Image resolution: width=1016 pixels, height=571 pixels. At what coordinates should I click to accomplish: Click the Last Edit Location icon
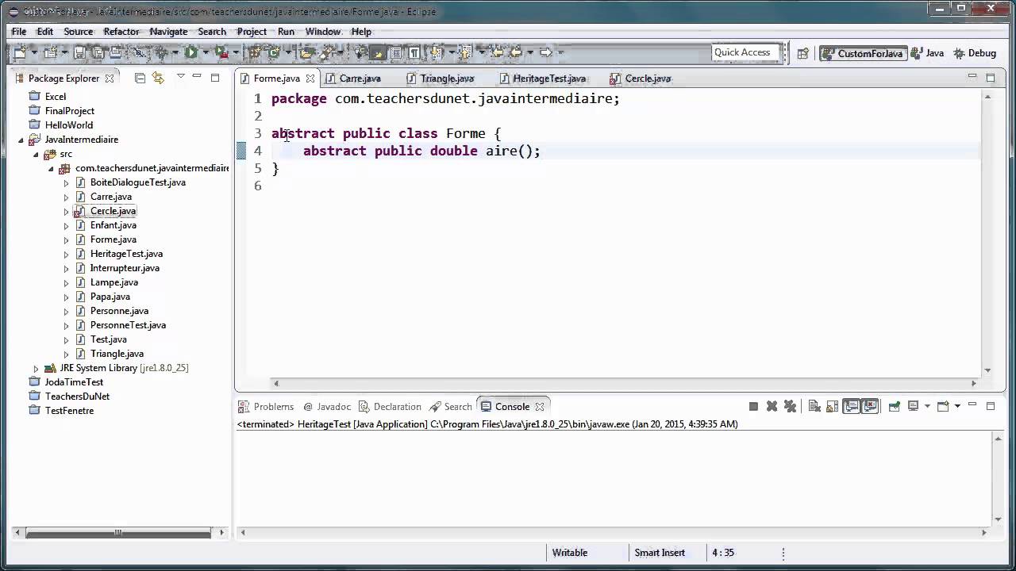pyautogui.click(x=496, y=52)
